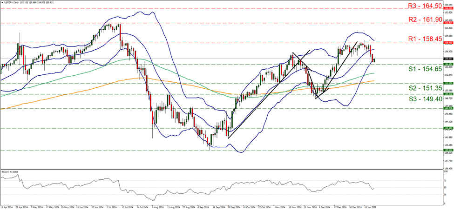This screenshot has height=210, width=454.
Task: Select the green 154.650 price tag on axis
Action: [x=448, y=64]
